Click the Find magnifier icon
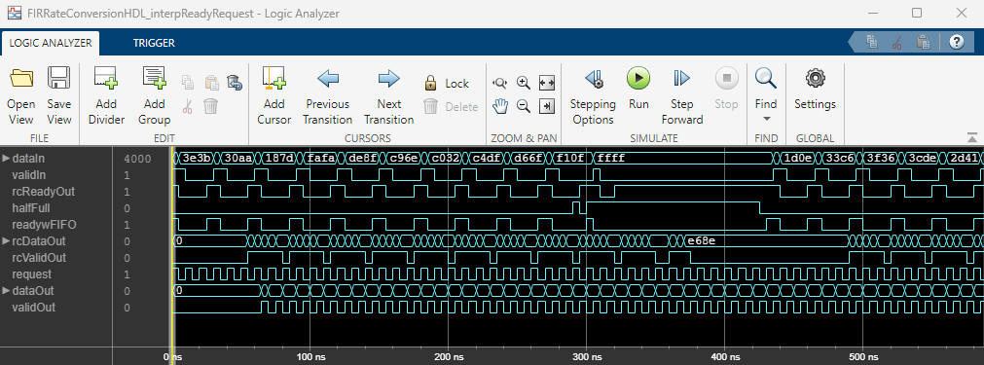This screenshot has width=984, height=365. [766, 79]
